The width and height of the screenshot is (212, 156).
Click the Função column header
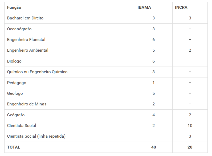[x=14, y=7]
